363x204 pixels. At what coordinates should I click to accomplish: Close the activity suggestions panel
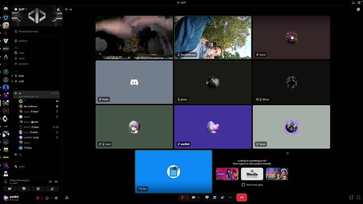287,153
